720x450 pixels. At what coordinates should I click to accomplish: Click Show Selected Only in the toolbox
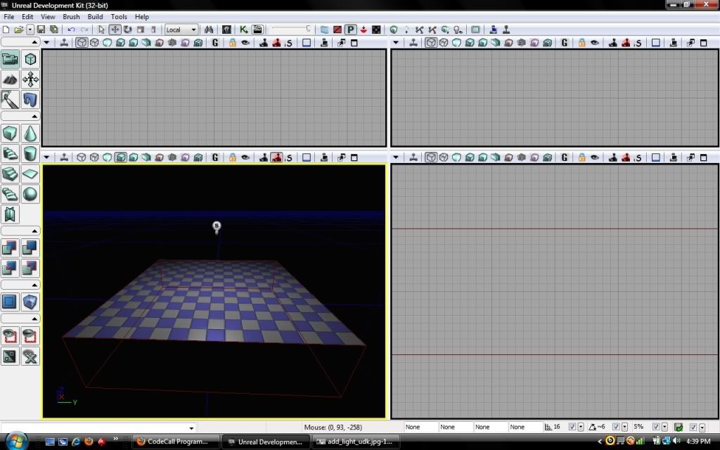point(10,335)
